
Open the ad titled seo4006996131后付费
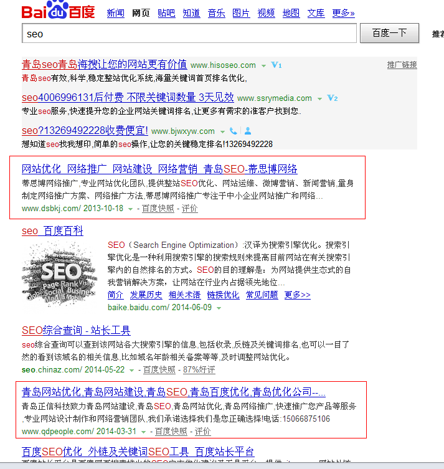[128, 97]
